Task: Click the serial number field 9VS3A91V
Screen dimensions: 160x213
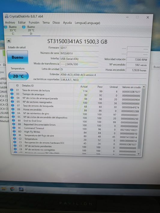Action: 79,53
